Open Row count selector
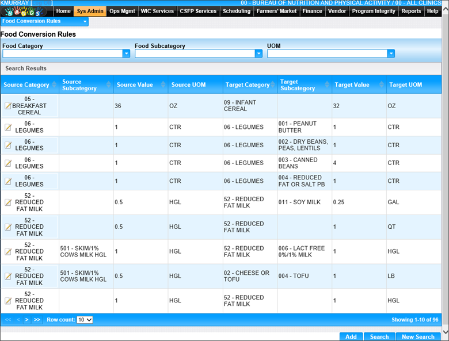 tap(85, 320)
